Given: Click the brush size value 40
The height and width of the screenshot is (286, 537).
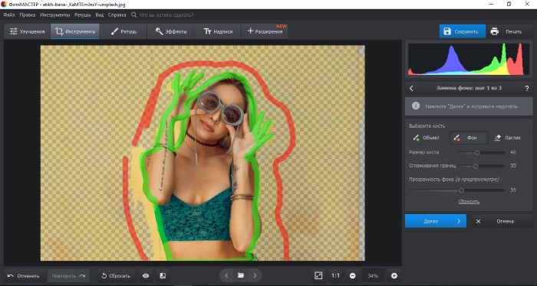Looking at the screenshot, I should [513, 152].
